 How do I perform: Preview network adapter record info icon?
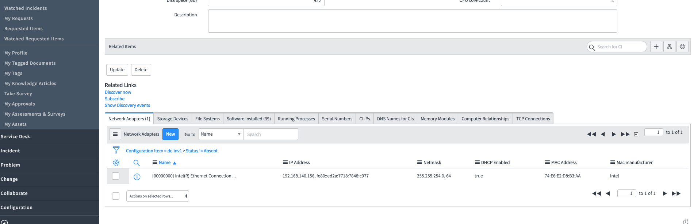tap(137, 177)
